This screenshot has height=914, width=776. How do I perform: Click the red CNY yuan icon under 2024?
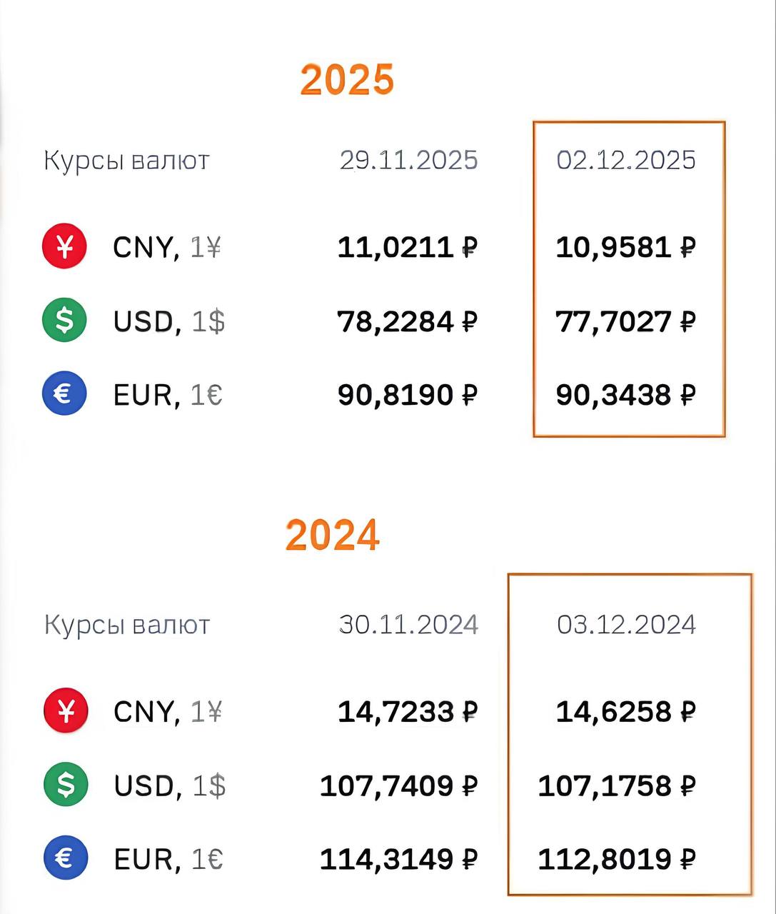click(66, 710)
